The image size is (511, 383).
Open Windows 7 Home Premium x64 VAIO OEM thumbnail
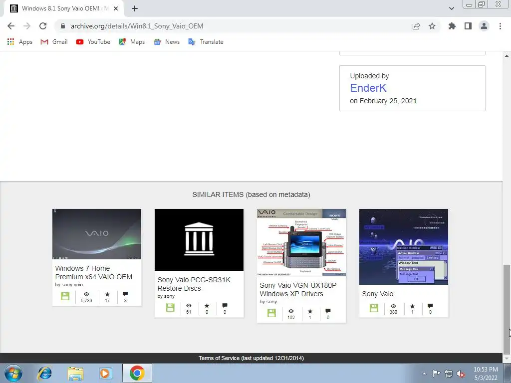(97, 234)
